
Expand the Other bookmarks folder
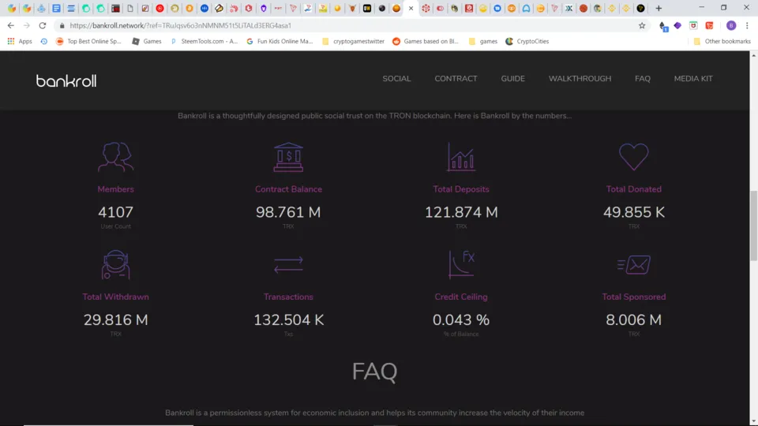click(722, 42)
